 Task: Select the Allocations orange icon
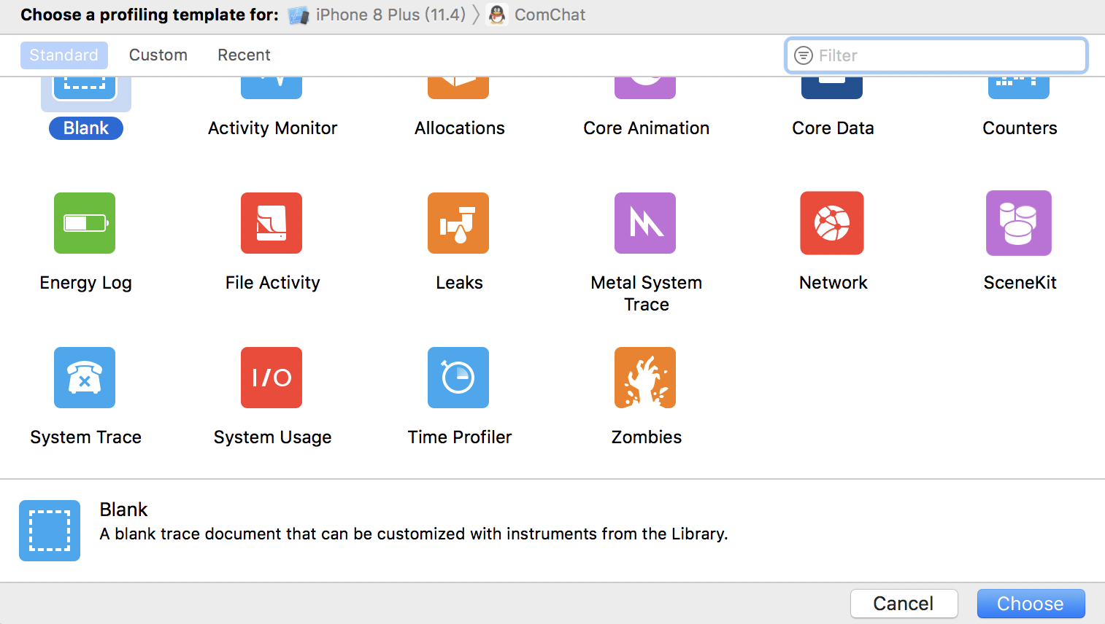458,88
